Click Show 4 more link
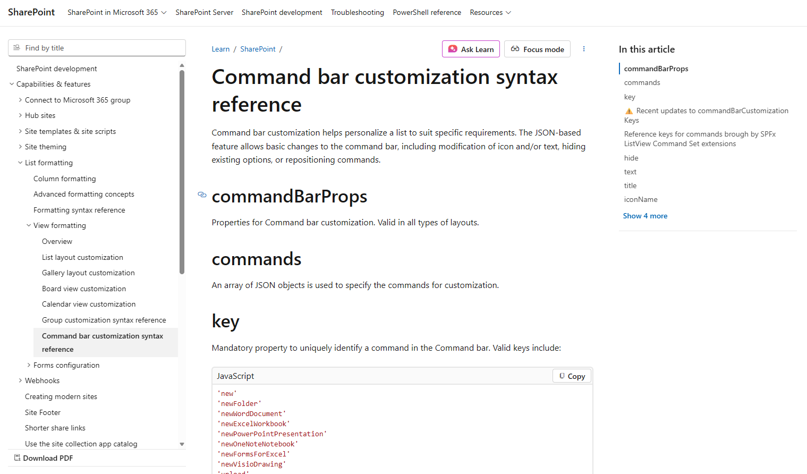 645,216
